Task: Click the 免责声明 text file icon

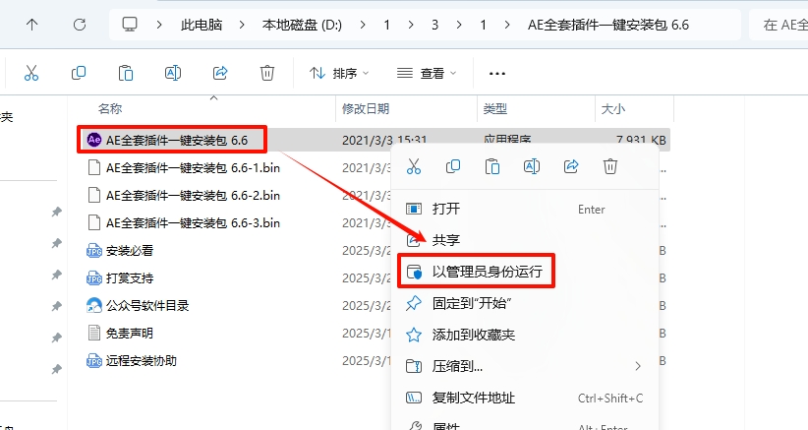Action: click(x=93, y=333)
